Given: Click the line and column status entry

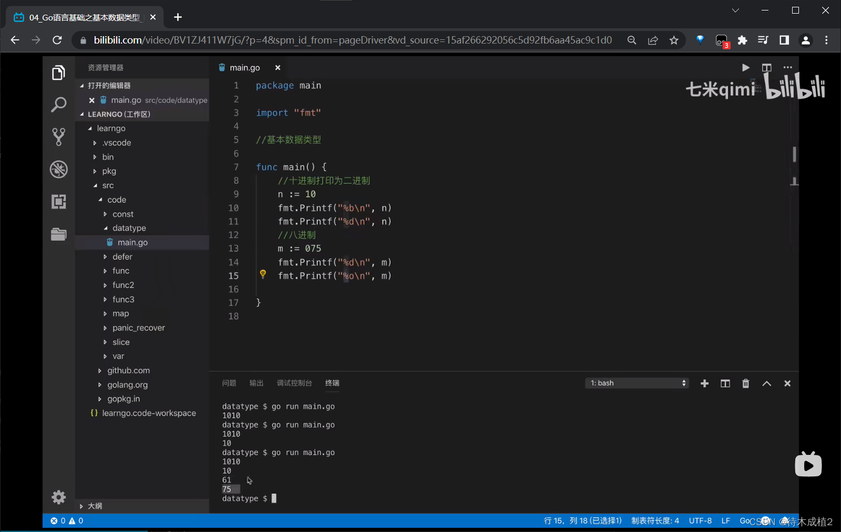Looking at the screenshot, I should [x=582, y=520].
